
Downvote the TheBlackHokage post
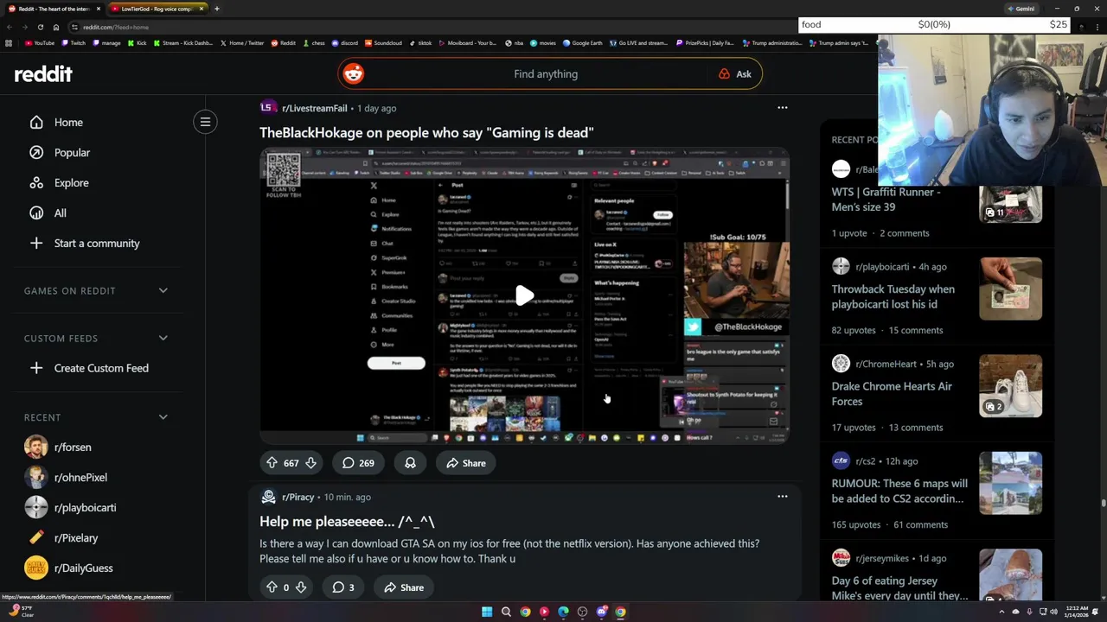tap(310, 463)
